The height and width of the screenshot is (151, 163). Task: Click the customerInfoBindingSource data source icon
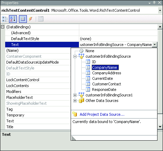(81, 56)
